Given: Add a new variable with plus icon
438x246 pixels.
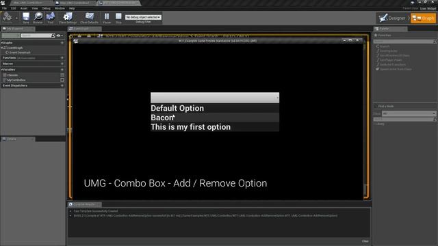Looking at the screenshot, I should click(x=62, y=70).
